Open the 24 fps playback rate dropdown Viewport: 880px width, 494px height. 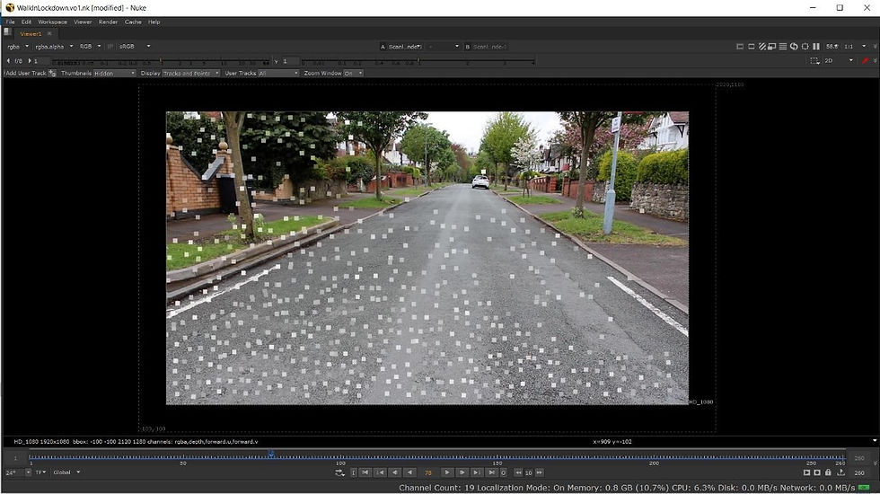(18, 472)
